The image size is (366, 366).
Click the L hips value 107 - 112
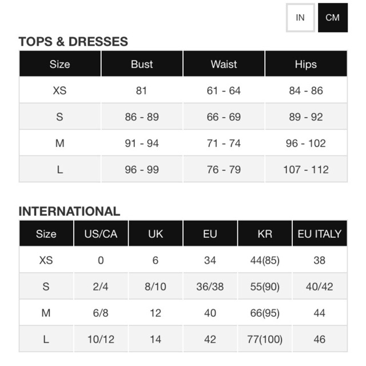click(306, 170)
